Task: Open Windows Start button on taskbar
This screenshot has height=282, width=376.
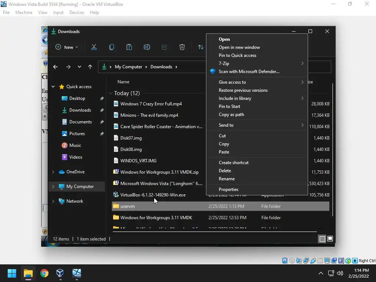Action: pyautogui.click(x=12, y=273)
